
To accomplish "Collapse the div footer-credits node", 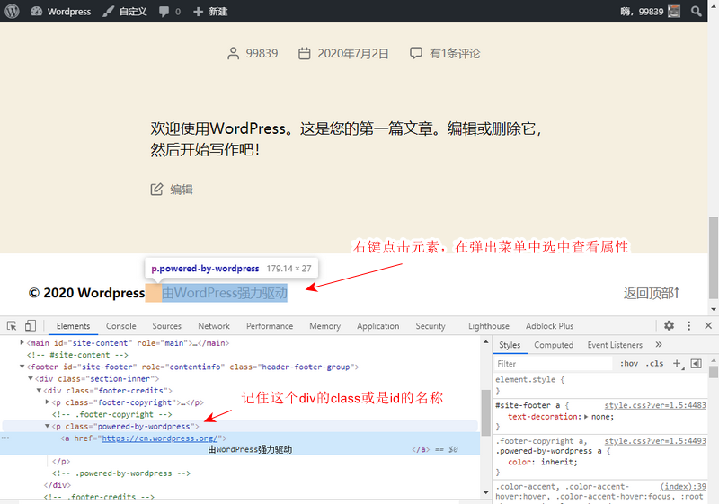I will (x=39, y=391).
